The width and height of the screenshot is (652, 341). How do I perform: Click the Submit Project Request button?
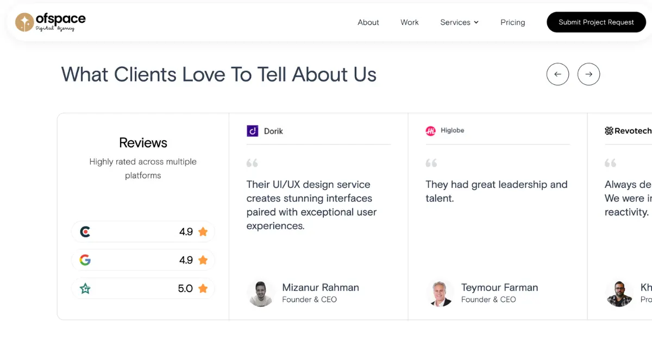pos(596,22)
